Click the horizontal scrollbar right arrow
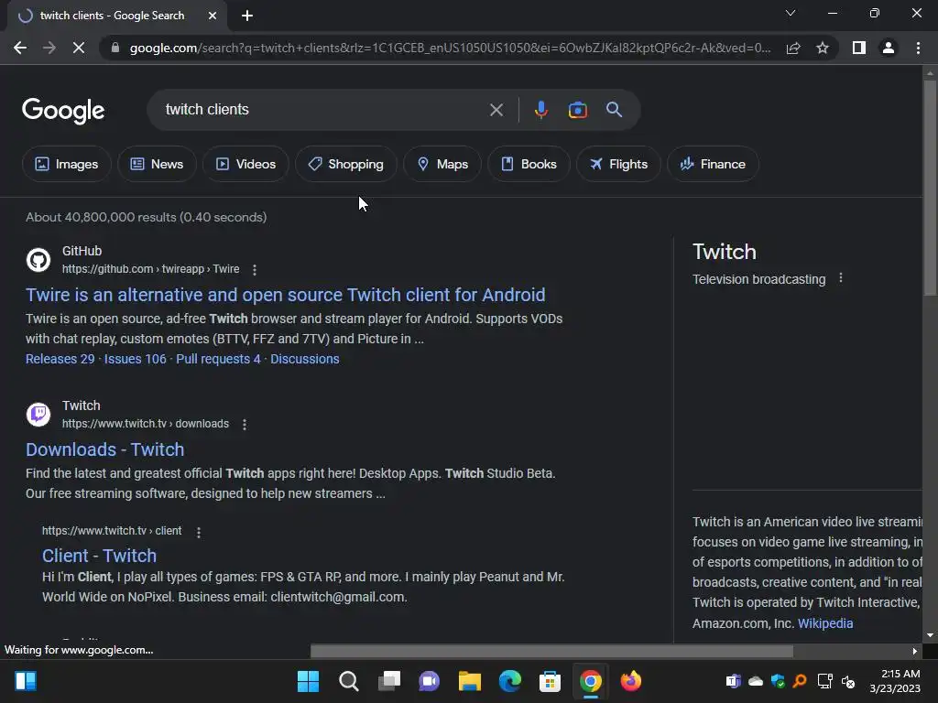 tap(915, 651)
